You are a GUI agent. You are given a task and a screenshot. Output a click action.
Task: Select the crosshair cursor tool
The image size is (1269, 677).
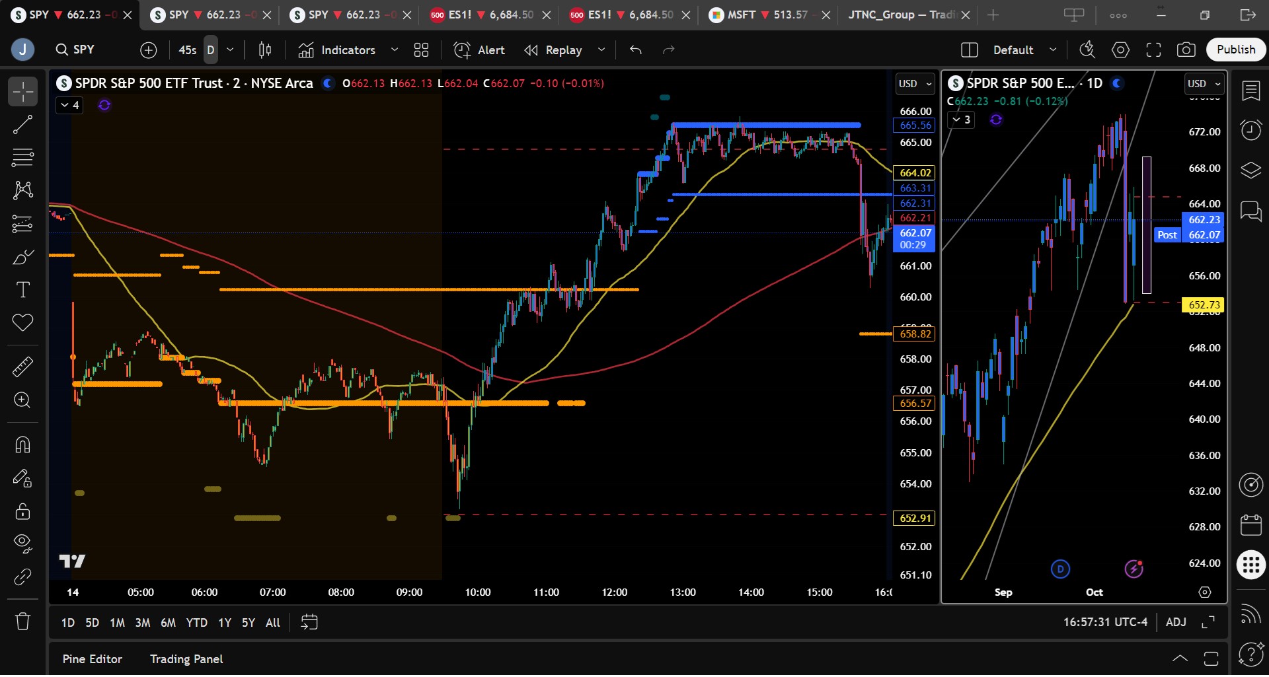[22, 92]
